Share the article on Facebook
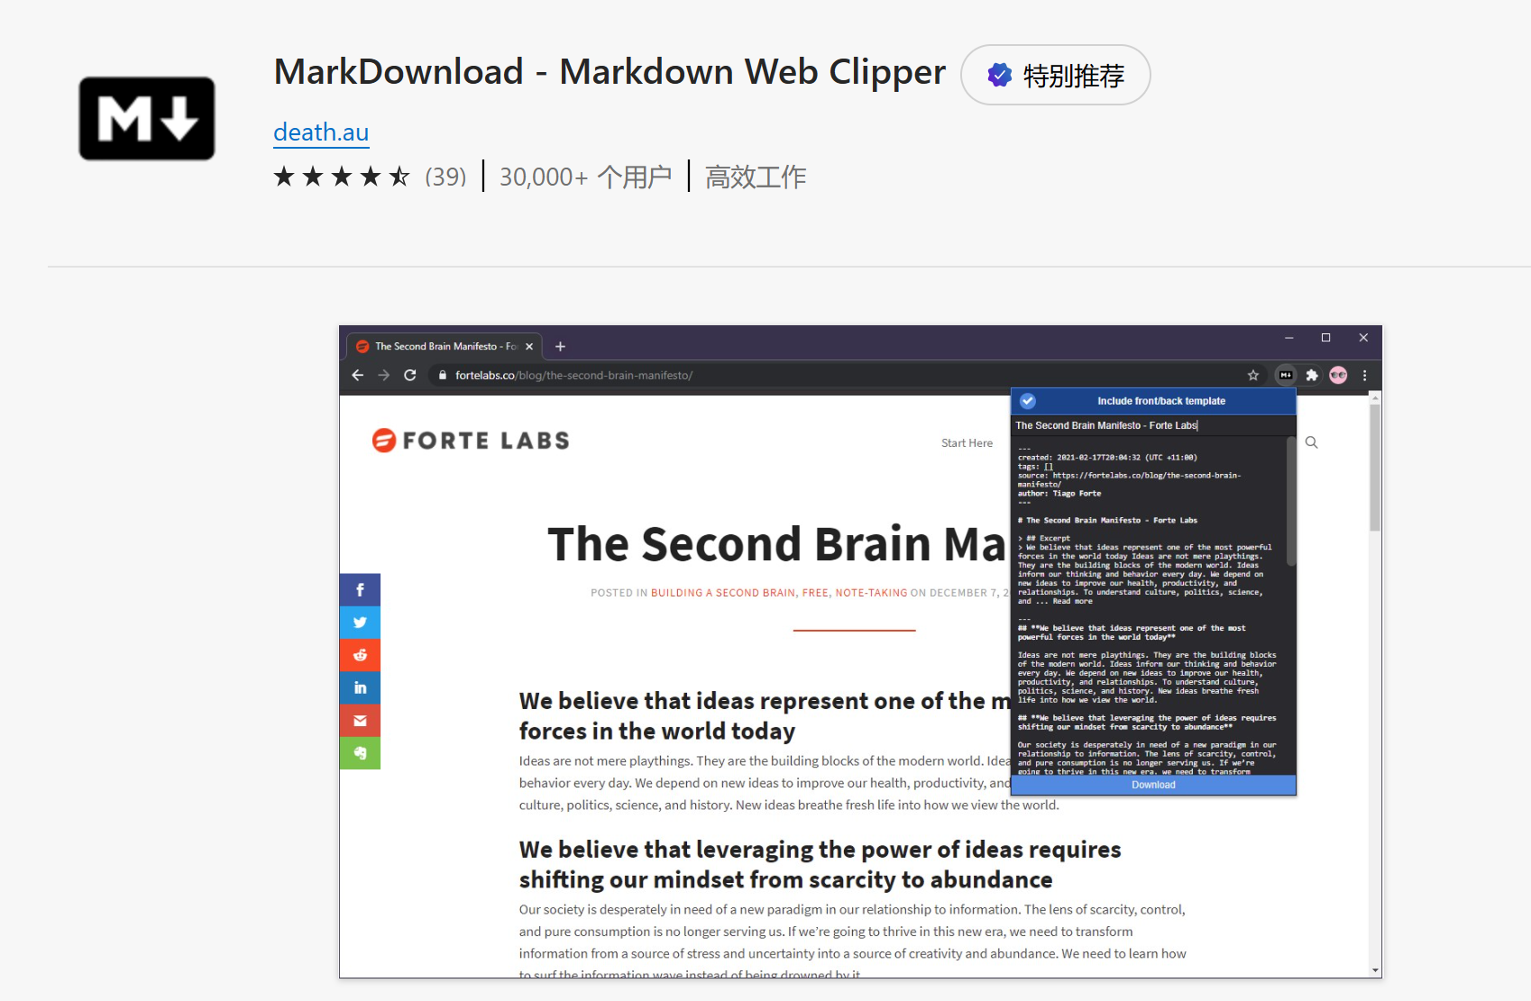 pos(360,590)
